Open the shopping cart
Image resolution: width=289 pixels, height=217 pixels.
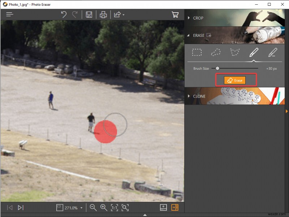point(175,14)
